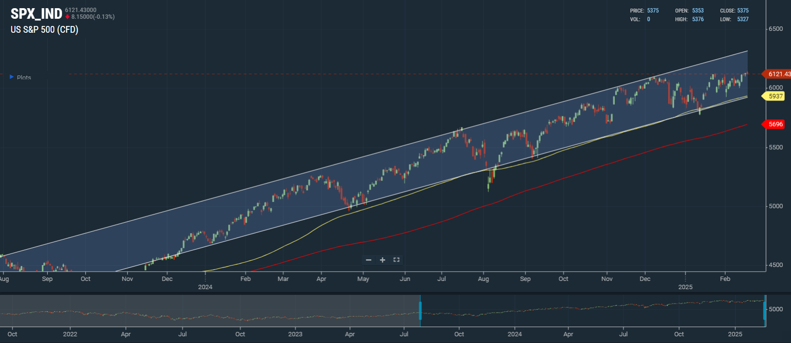The image size is (791, 343).
Task: Zoom out the chart with the minus button
Action: tap(369, 260)
